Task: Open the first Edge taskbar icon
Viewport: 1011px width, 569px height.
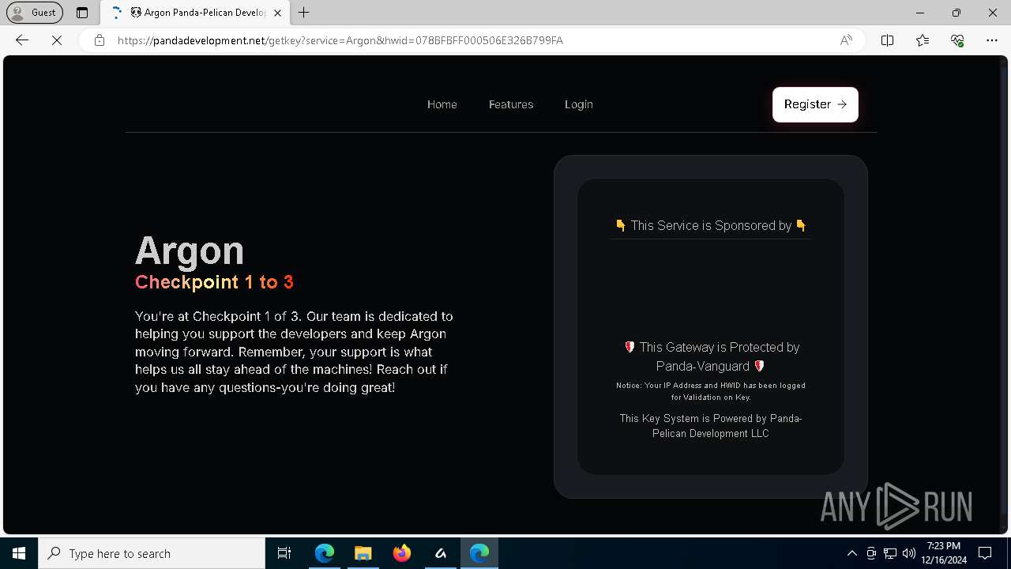Action: pos(325,553)
